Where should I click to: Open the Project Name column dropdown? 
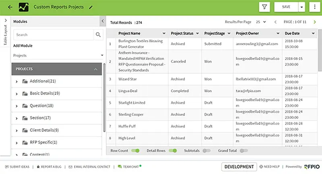click(164, 33)
